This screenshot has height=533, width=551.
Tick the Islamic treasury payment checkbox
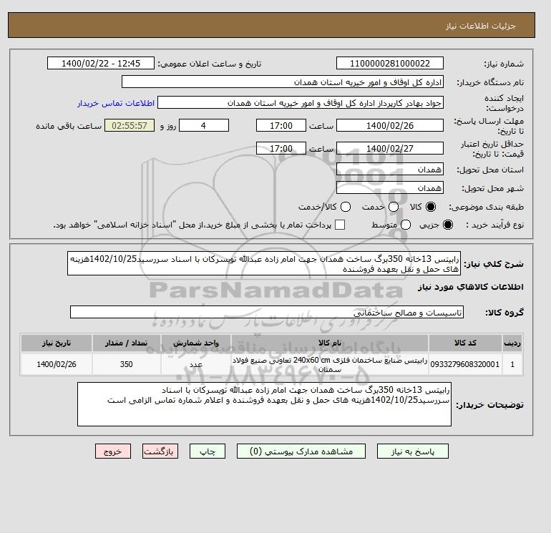point(340,225)
